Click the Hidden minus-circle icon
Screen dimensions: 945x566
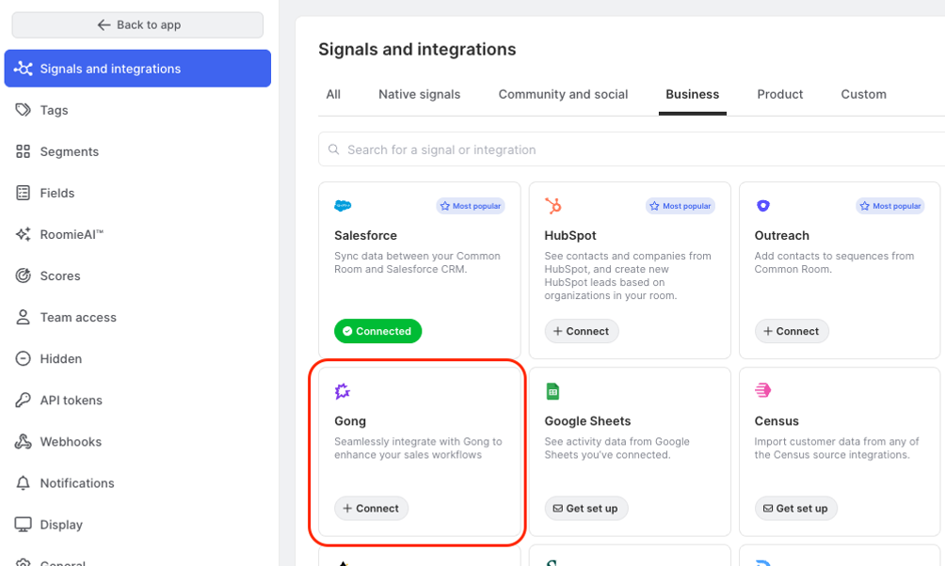pyautogui.click(x=23, y=359)
